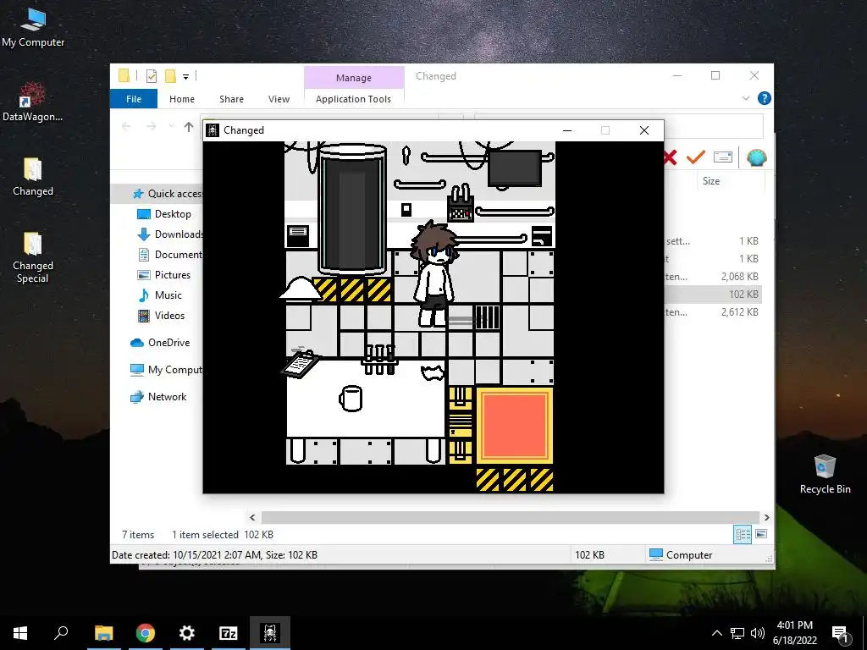Screen dimensions: 867x650
Task: Select Music in navigation pane
Action: (x=160, y=295)
